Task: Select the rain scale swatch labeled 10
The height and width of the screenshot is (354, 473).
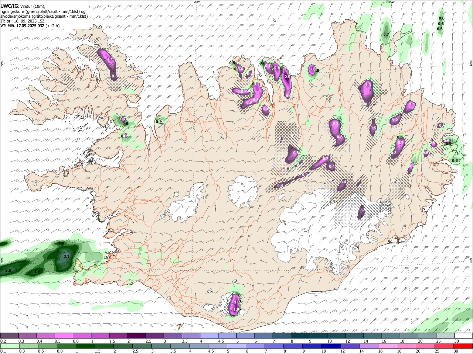Action: point(331,346)
